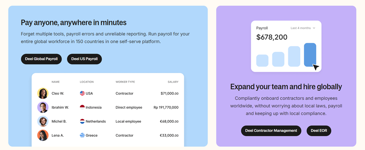
Task: Click the black cursor arrow icon
Action: (x=316, y=67)
